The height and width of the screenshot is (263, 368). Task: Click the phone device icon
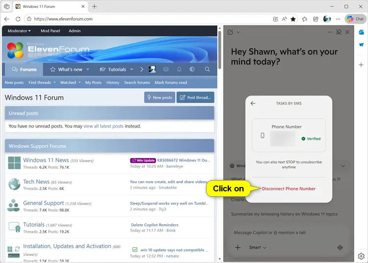263,135
